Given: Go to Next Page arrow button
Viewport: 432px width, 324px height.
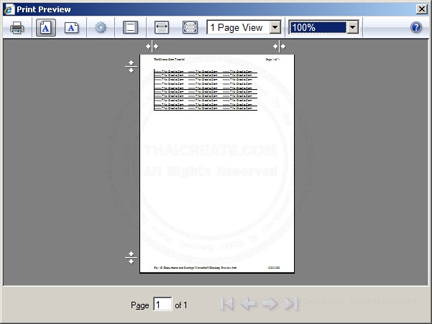Looking at the screenshot, I should (270, 304).
